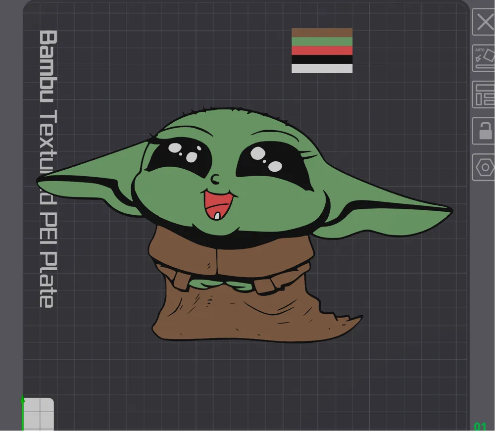Click the brown stripe in the color legend
This screenshot has height=431, width=495.
[x=322, y=32]
